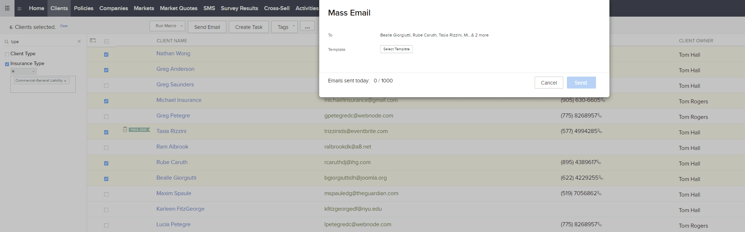
Task: Click the phone icon for Tasia Rizzini
Action: click(600, 131)
